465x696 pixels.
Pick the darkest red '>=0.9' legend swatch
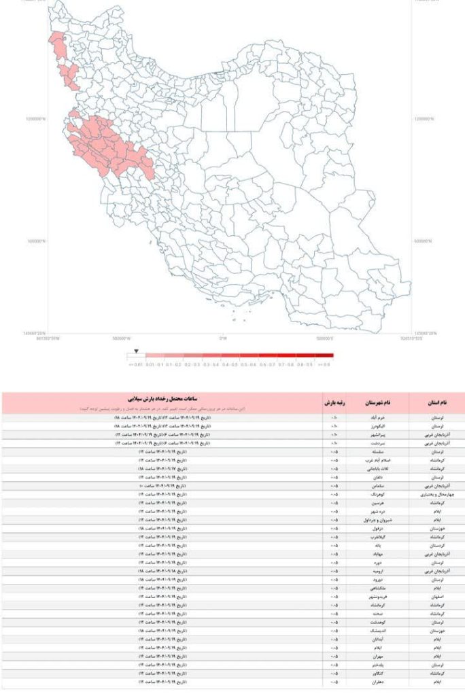324,356
